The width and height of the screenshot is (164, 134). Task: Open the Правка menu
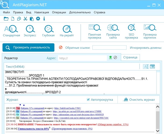(x=18, y=12)
